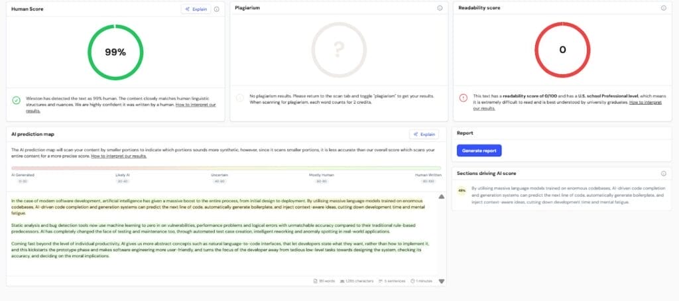The height and width of the screenshot is (301, 679).
Task: Click the red warning icon in Readability panel
Action: tap(463, 97)
